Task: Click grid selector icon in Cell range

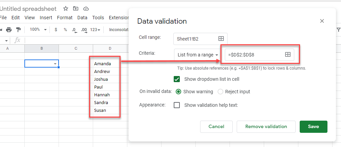Action: (221, 39)
